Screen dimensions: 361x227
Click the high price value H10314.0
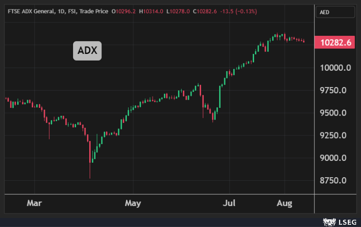(x=152, y=11)
